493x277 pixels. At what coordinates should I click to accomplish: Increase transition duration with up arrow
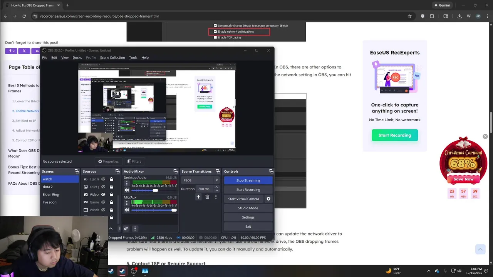[x=216, y=187]
